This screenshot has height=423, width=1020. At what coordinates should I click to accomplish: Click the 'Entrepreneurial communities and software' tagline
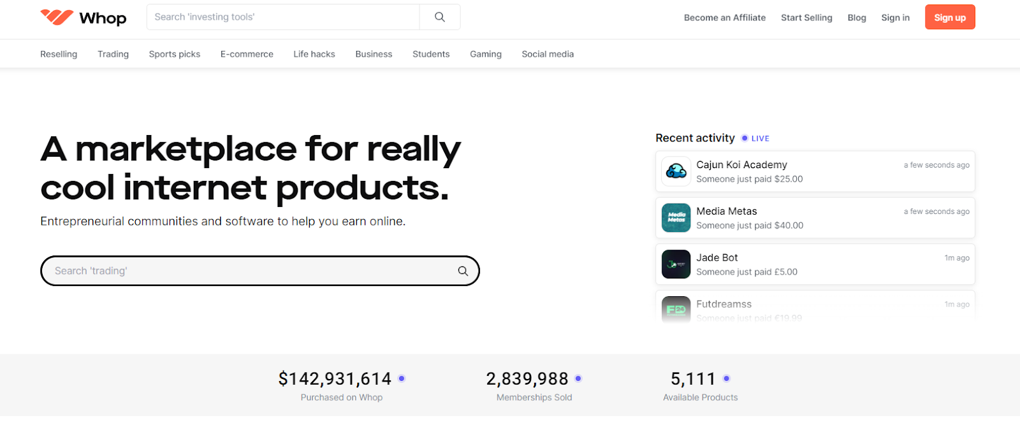point(223,221)
